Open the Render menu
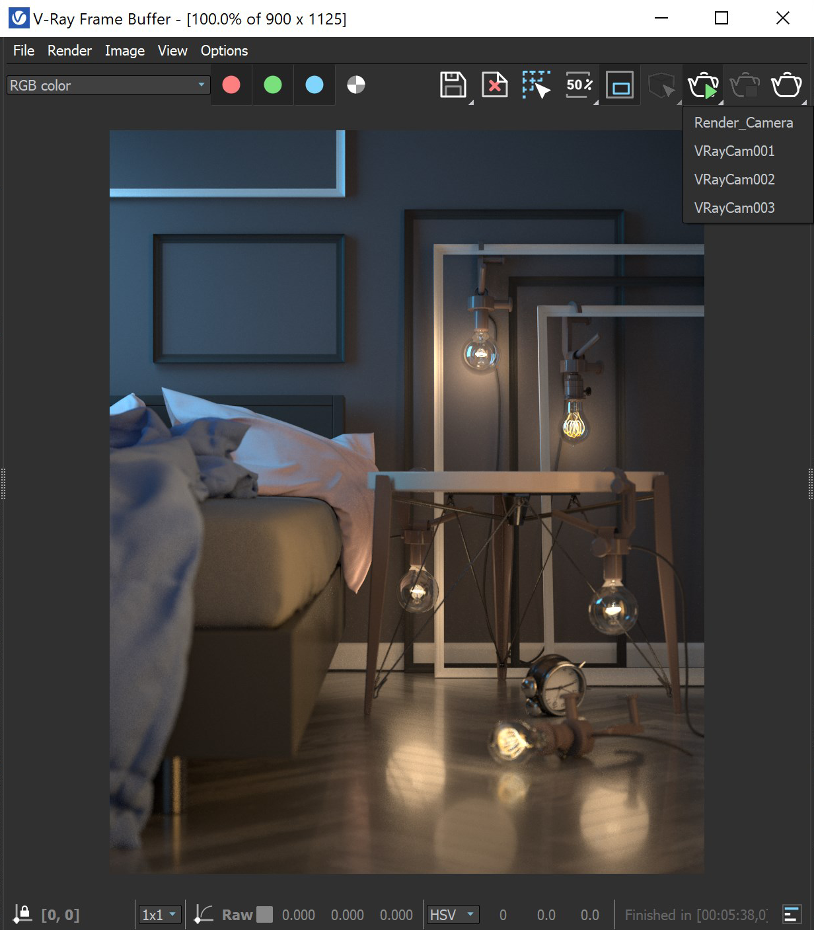This screenshot has height=930, width=814. pyautogui.click(x=69, y=51)
